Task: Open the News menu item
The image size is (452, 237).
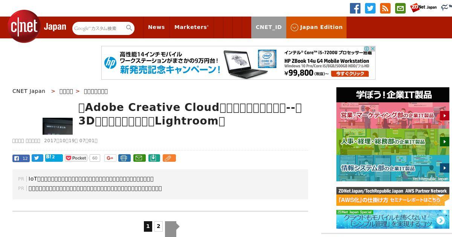Action: pyautogui.click(x=156, y=27)
